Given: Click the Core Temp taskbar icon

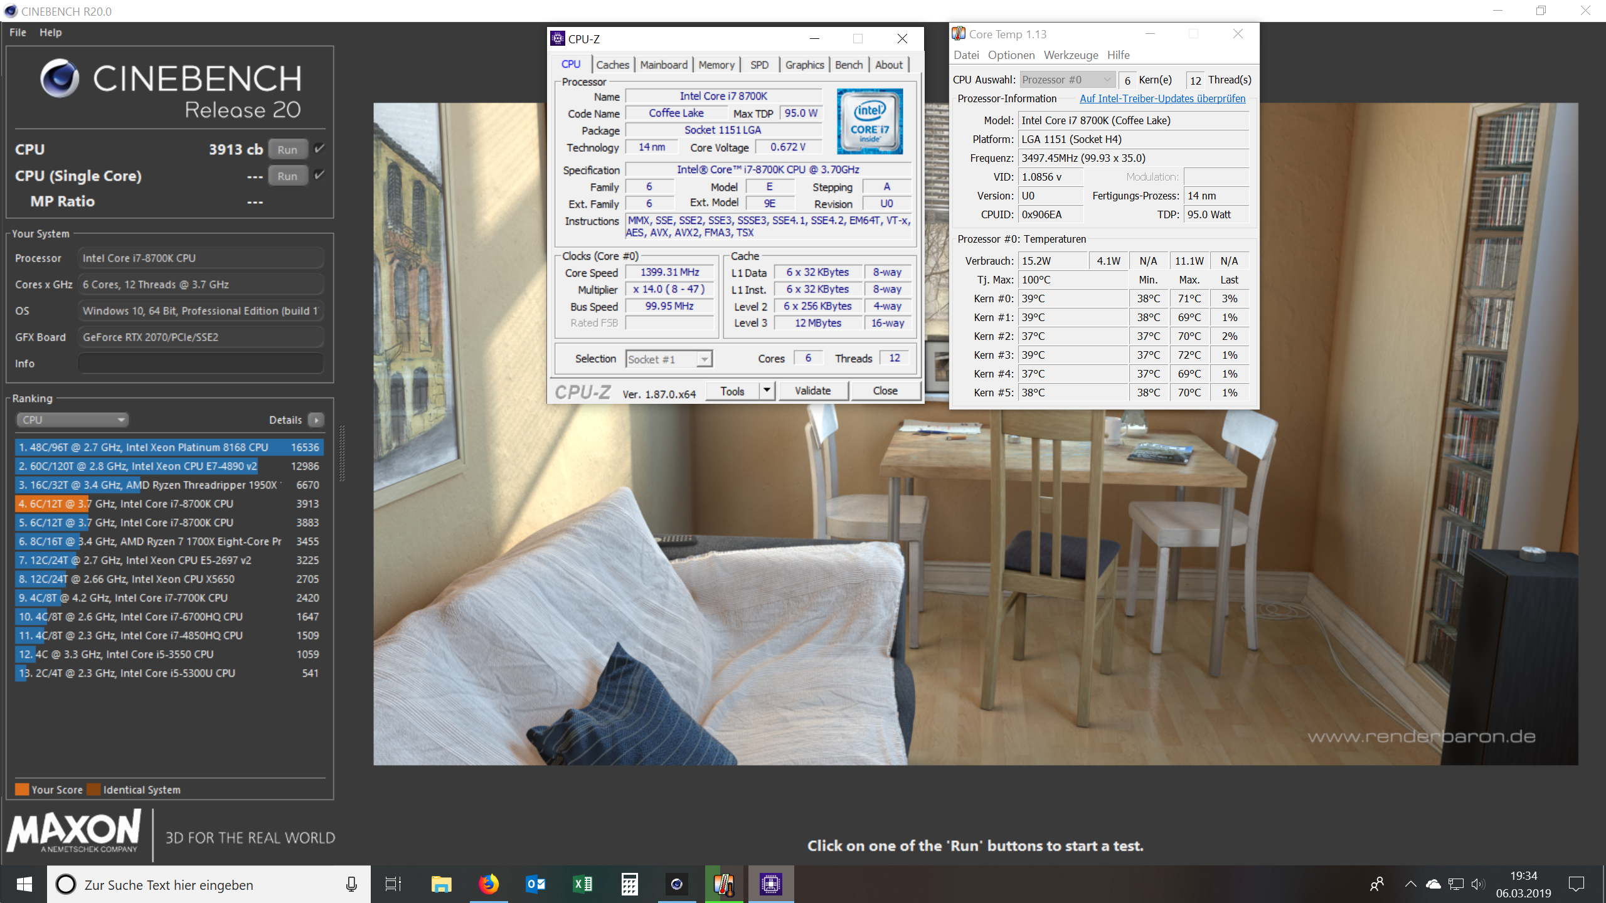Looking at the screenshot, I should click(723, 884).
